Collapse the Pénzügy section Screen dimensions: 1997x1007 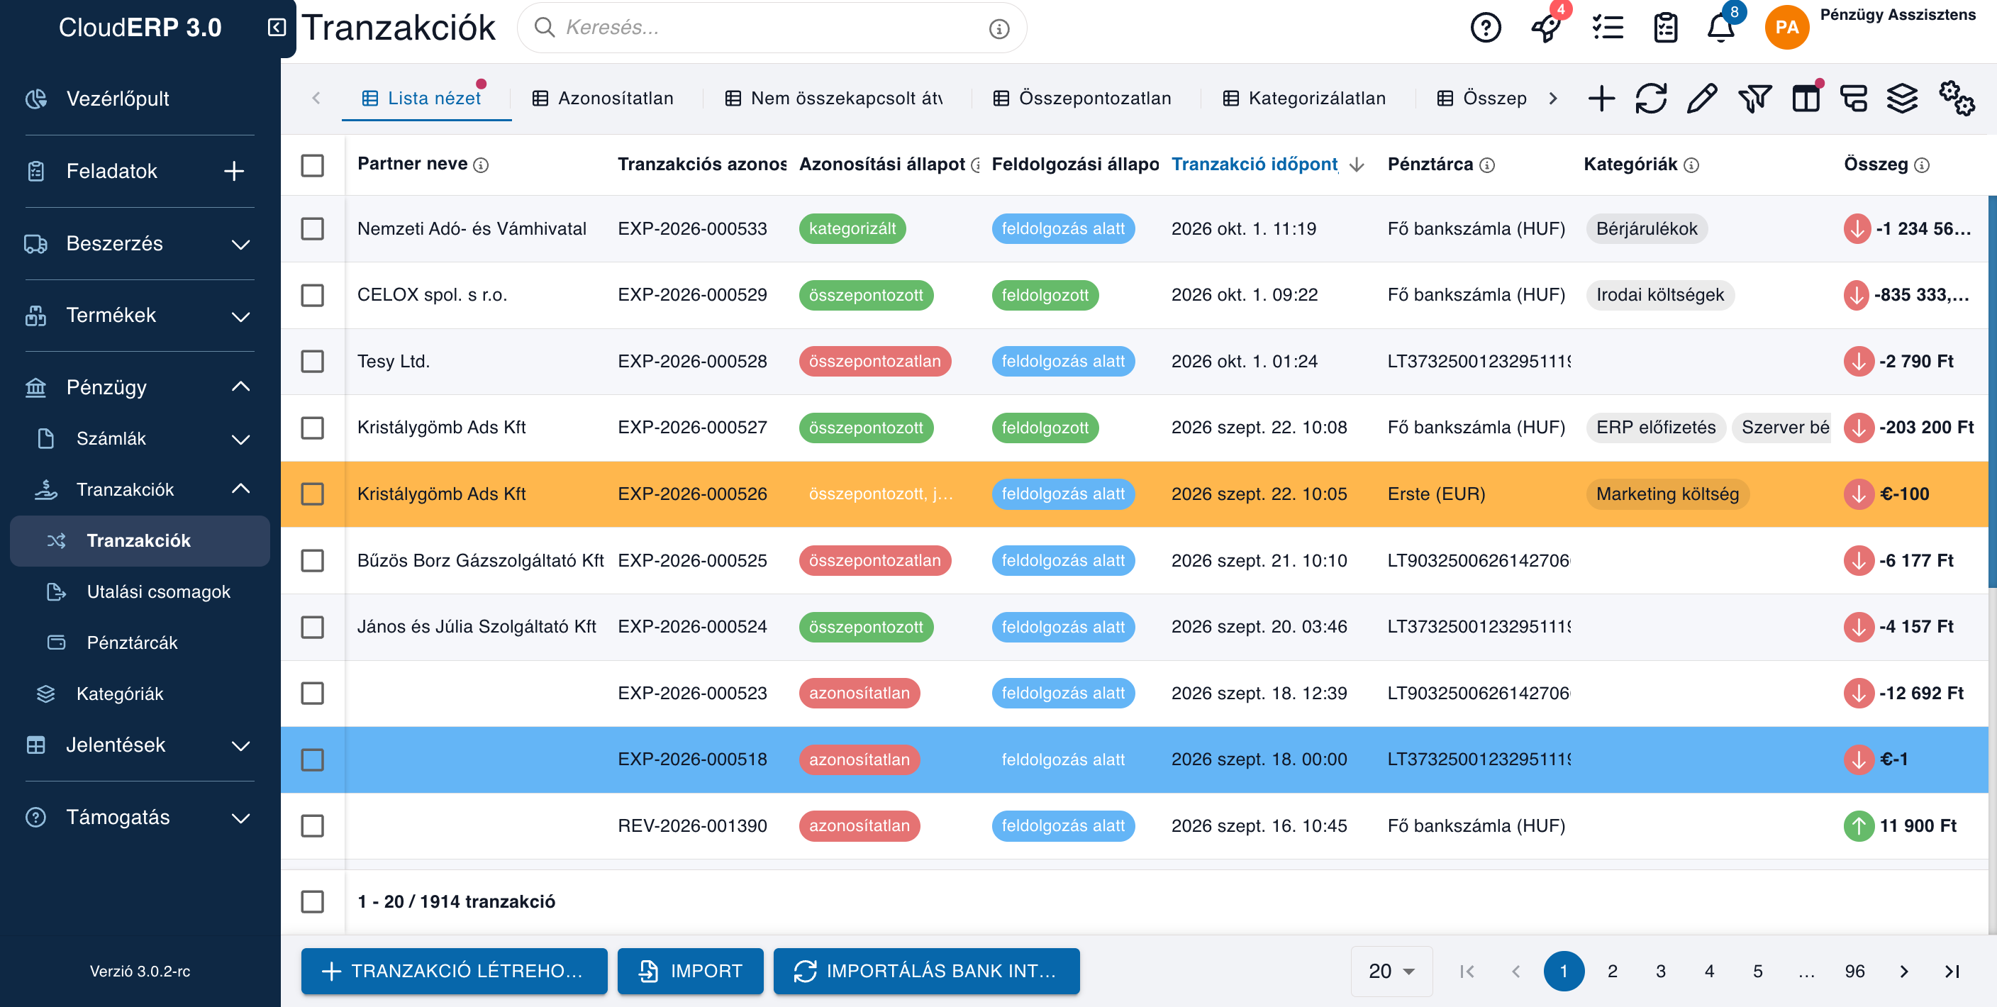pos(140,386)
